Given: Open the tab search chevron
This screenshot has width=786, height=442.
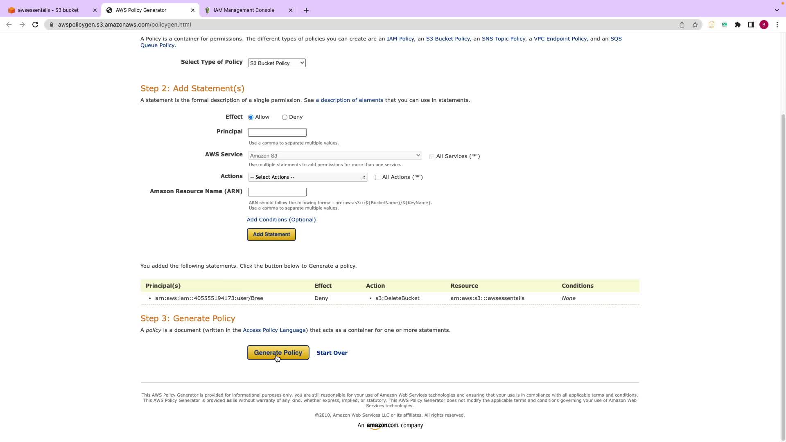Looking at the screenshot, I should point(777,10).
